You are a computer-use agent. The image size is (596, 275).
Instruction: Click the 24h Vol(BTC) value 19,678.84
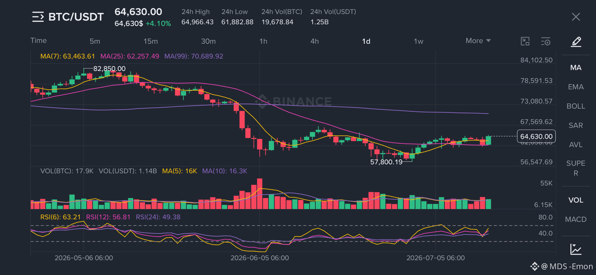277,22
